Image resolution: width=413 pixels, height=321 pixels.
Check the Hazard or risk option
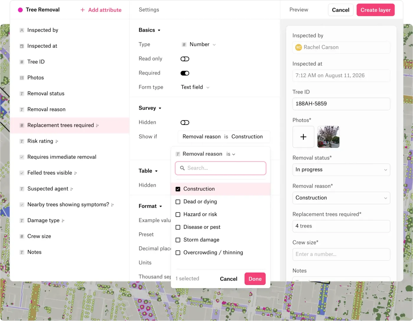tap(178, 214)
